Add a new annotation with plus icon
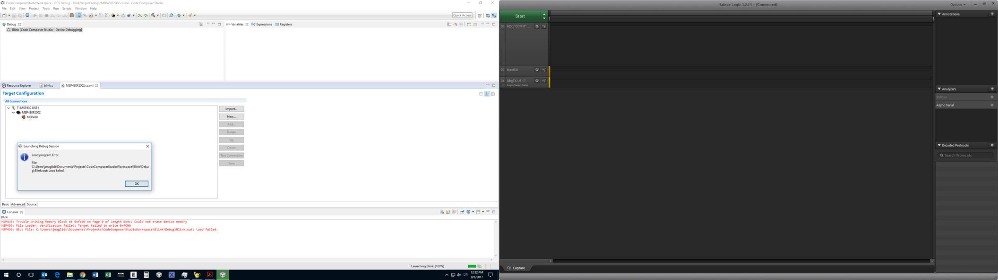 pyautogui.click(x=992, y=14)
